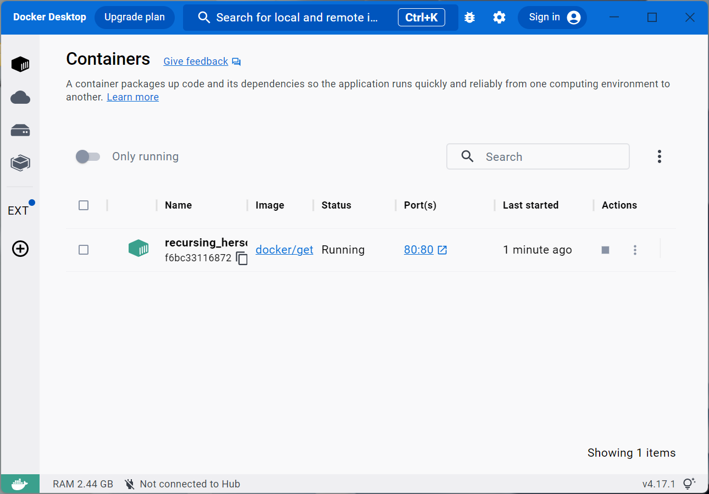Viewport: 709px width, 494px height.
Task: Open the Learn more link
Action: point(133,97)
